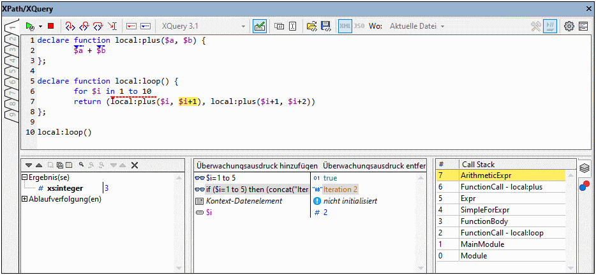Click the breakpoints red-blue dots icon
The width and height of the screenshot is (596, 275).
585,186
